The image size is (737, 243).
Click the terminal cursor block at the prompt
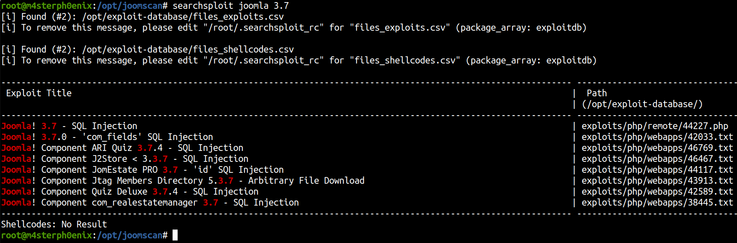175,235
